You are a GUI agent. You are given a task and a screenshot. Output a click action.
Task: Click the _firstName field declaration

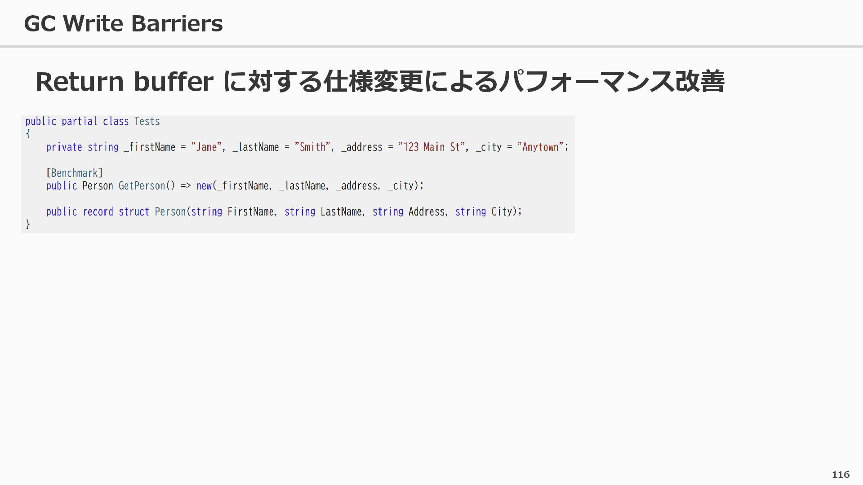pos(150,147)
